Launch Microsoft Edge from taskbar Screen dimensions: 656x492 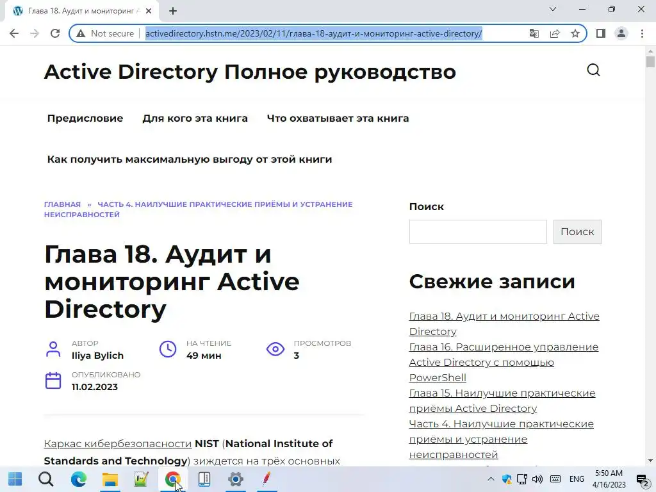click(78, 479)
